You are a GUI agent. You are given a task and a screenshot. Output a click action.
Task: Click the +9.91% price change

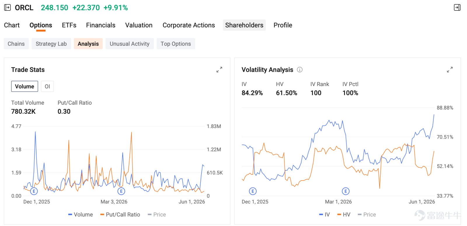pos(116,8)
